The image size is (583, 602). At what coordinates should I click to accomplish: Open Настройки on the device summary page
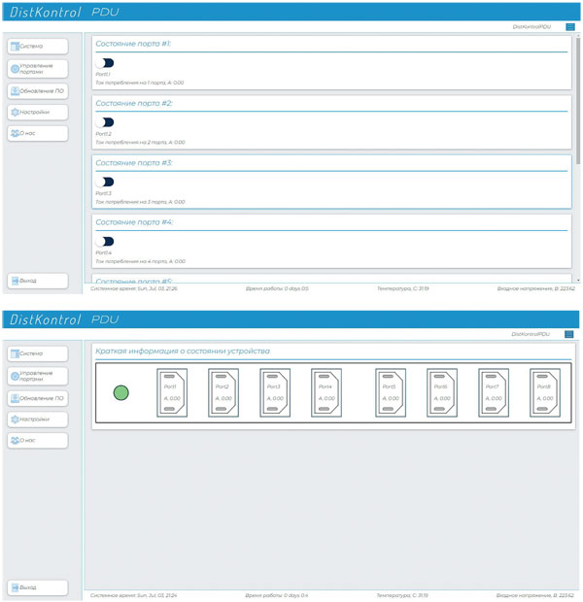tap(38, 419)
